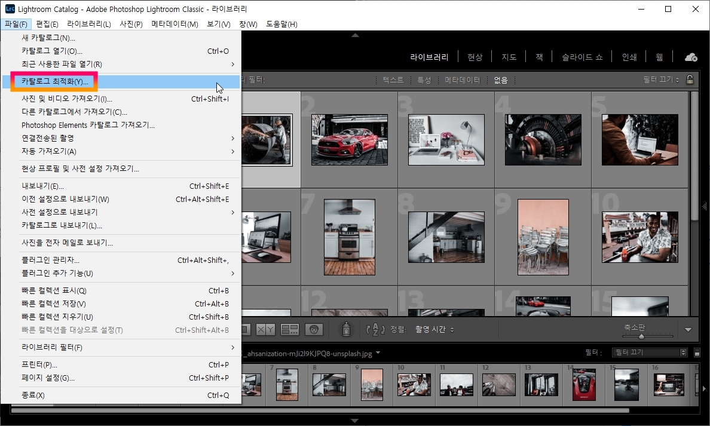Open the 필터 끄기 preset menu in the filter bar
The image size is (710, 426).
[661, 79]
